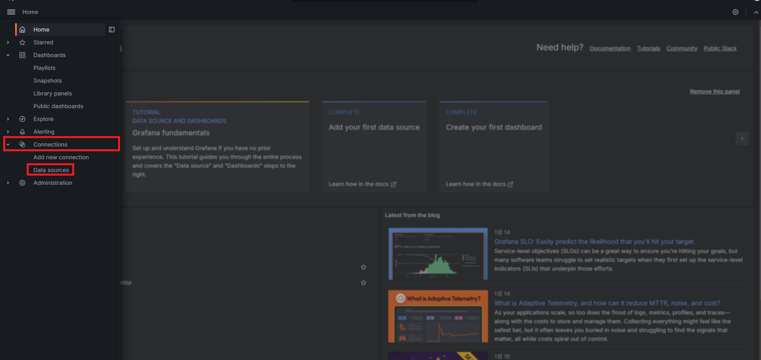The width and height of the screenshot is (761, 360).
Task: Click the Home house icon in sidebar
Action: tap(22, 30)
